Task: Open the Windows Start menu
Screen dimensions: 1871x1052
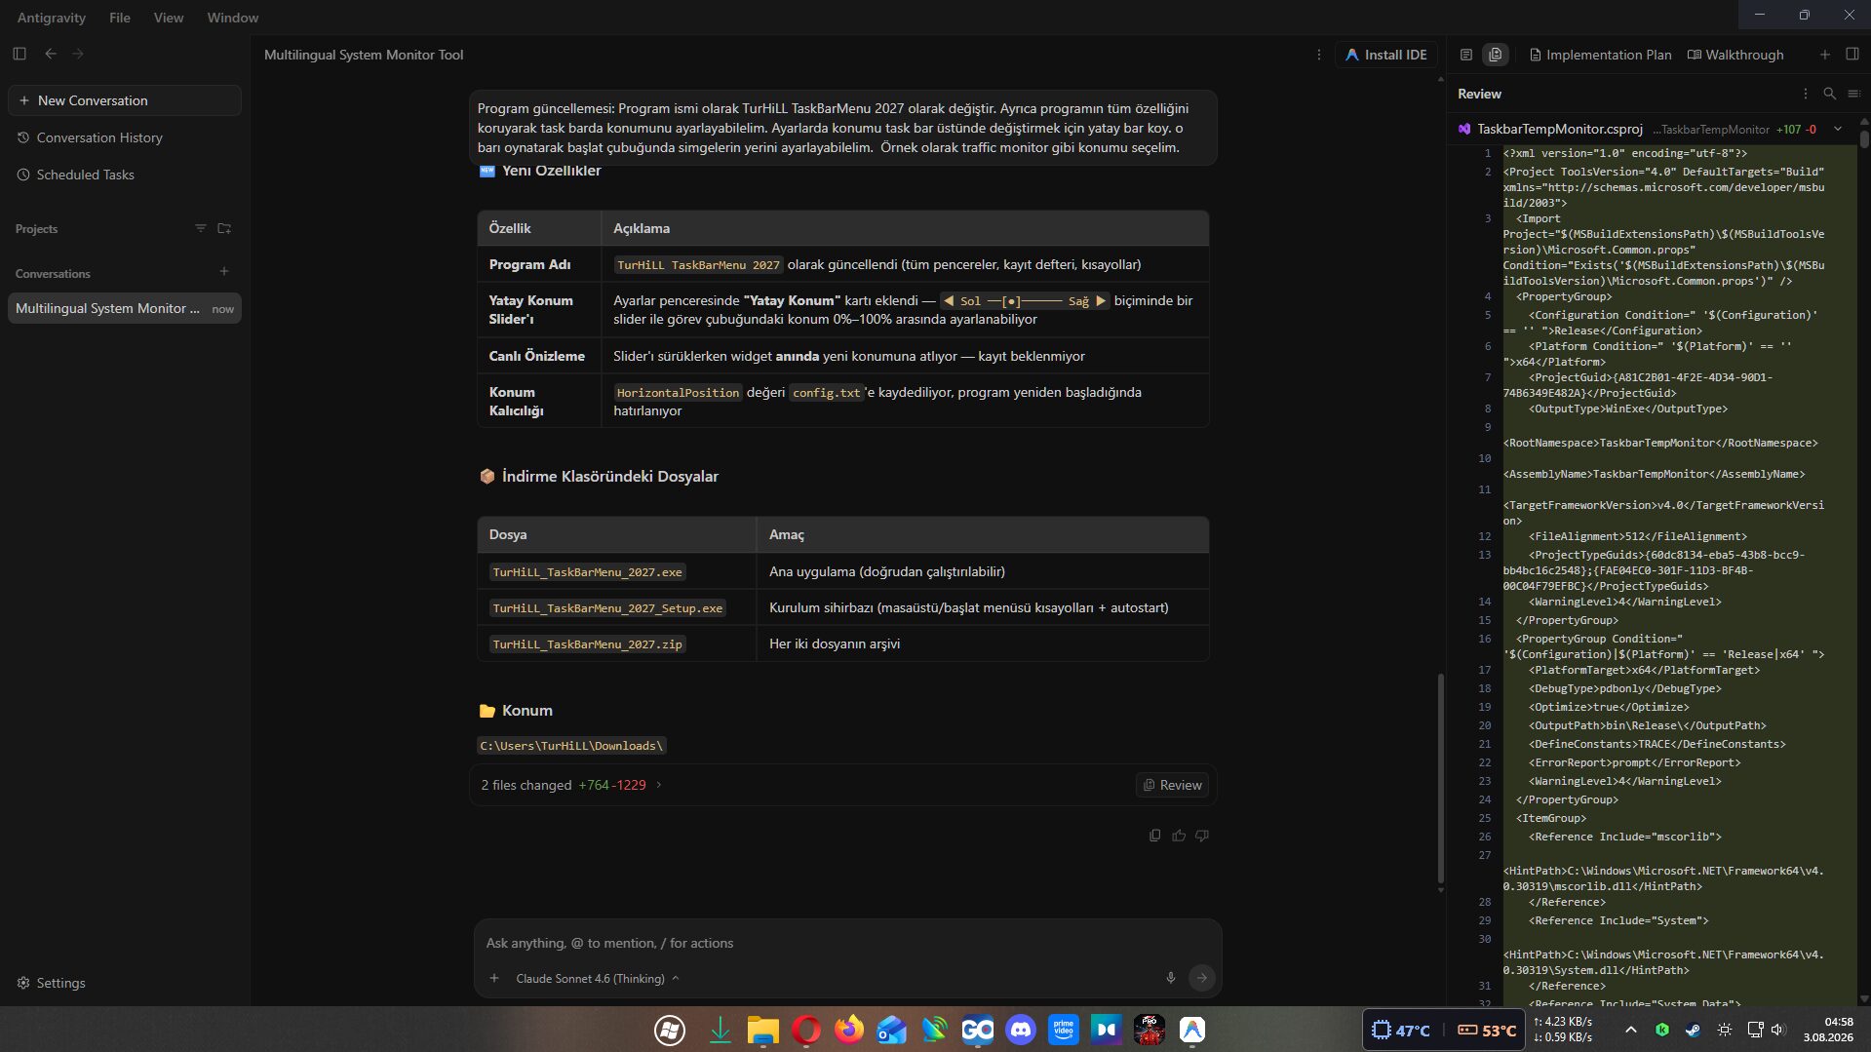Action: [x=670, y=1030]
